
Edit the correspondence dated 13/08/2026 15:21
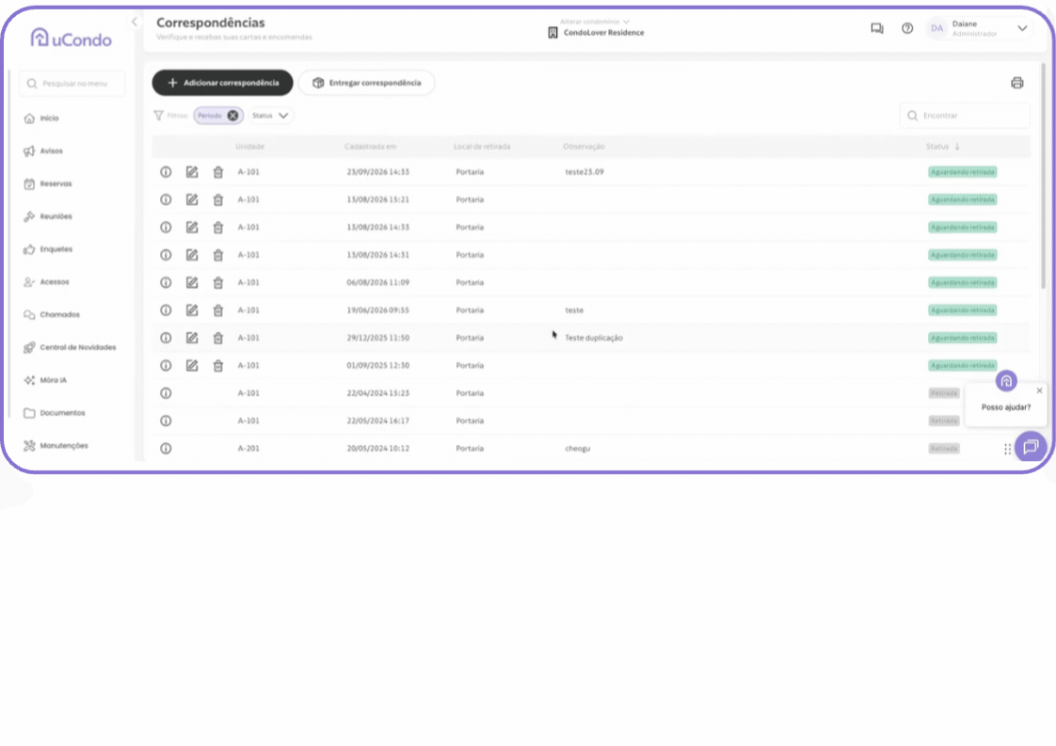point(192,199)
